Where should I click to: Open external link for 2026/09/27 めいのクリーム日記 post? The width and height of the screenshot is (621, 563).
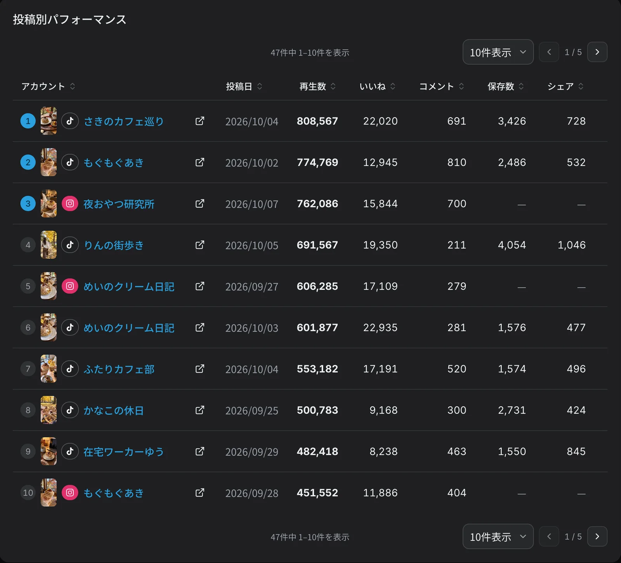[x=200, y=286]
